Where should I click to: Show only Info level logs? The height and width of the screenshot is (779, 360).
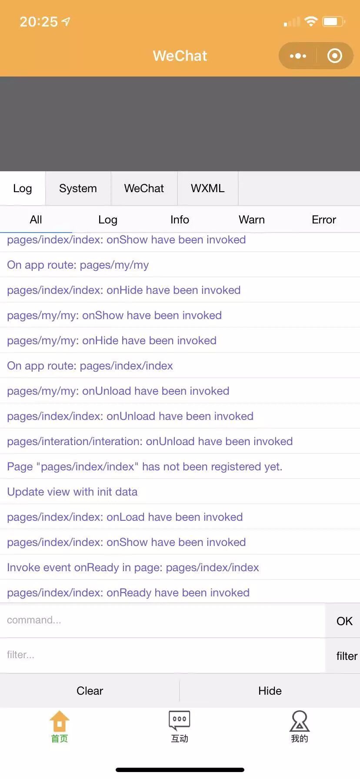tap(180, 220)
